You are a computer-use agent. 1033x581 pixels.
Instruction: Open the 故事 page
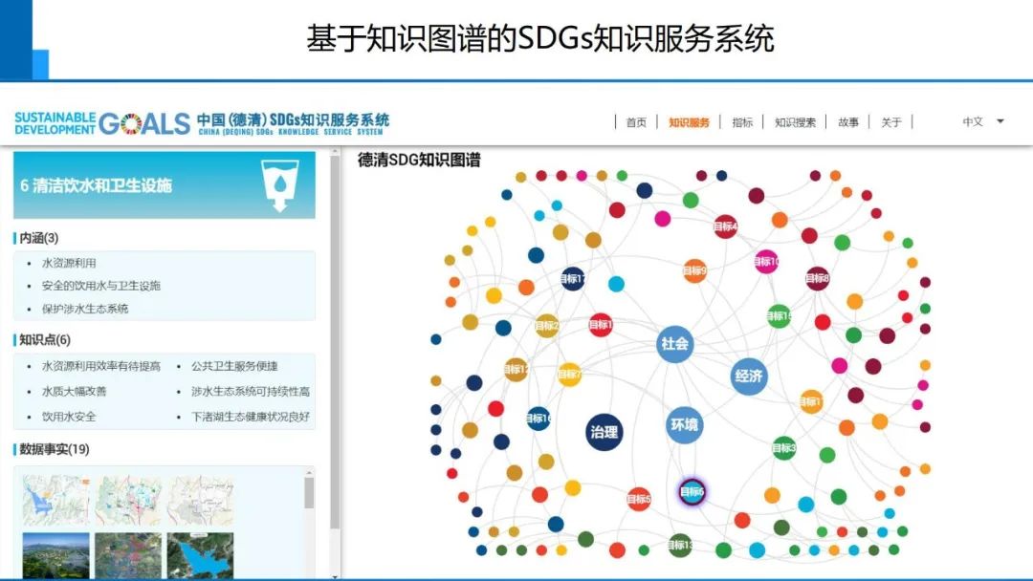pos(847,122)
